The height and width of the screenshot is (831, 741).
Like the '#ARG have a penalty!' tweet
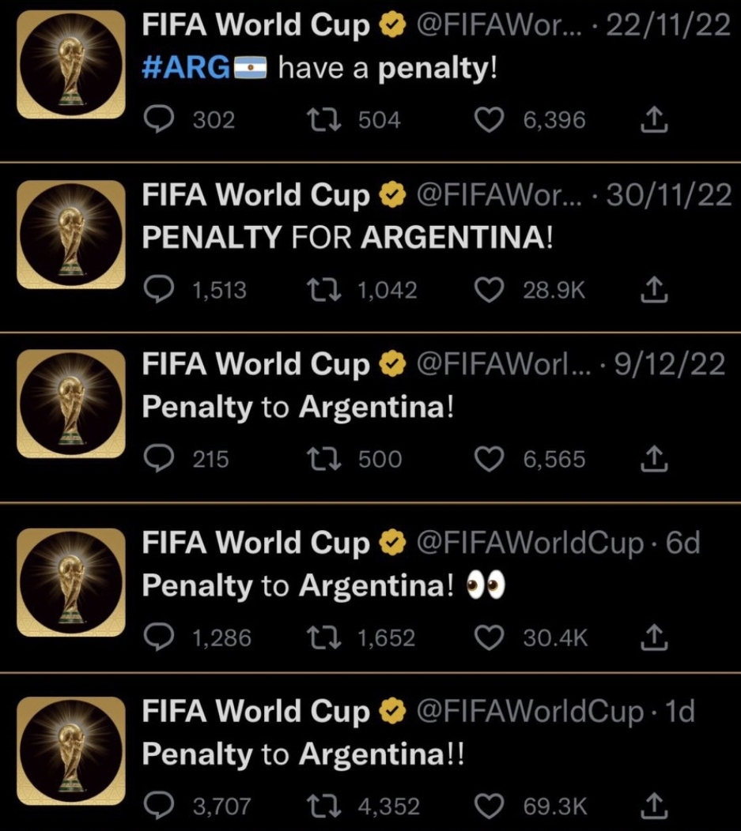489,120
